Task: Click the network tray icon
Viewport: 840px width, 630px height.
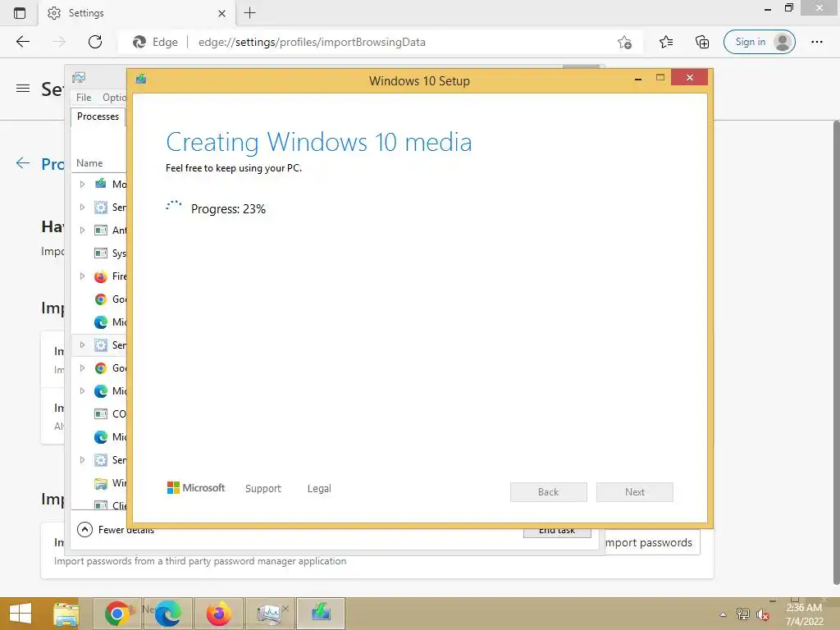Action: 742,614
